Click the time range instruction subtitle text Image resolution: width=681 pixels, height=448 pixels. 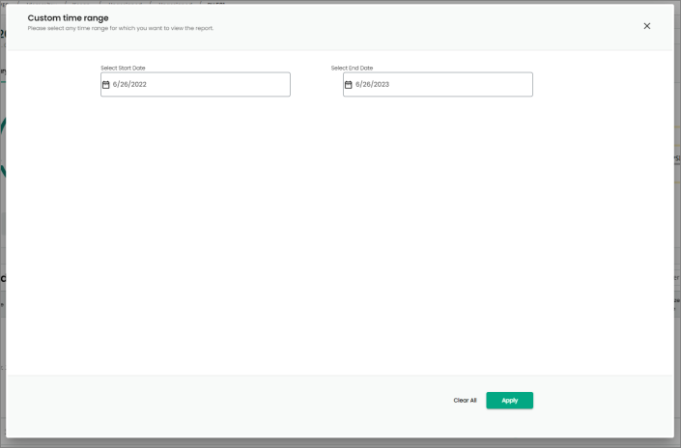coord(120,28)
